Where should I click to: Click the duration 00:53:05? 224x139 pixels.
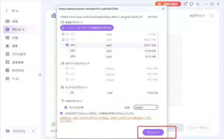153,17
